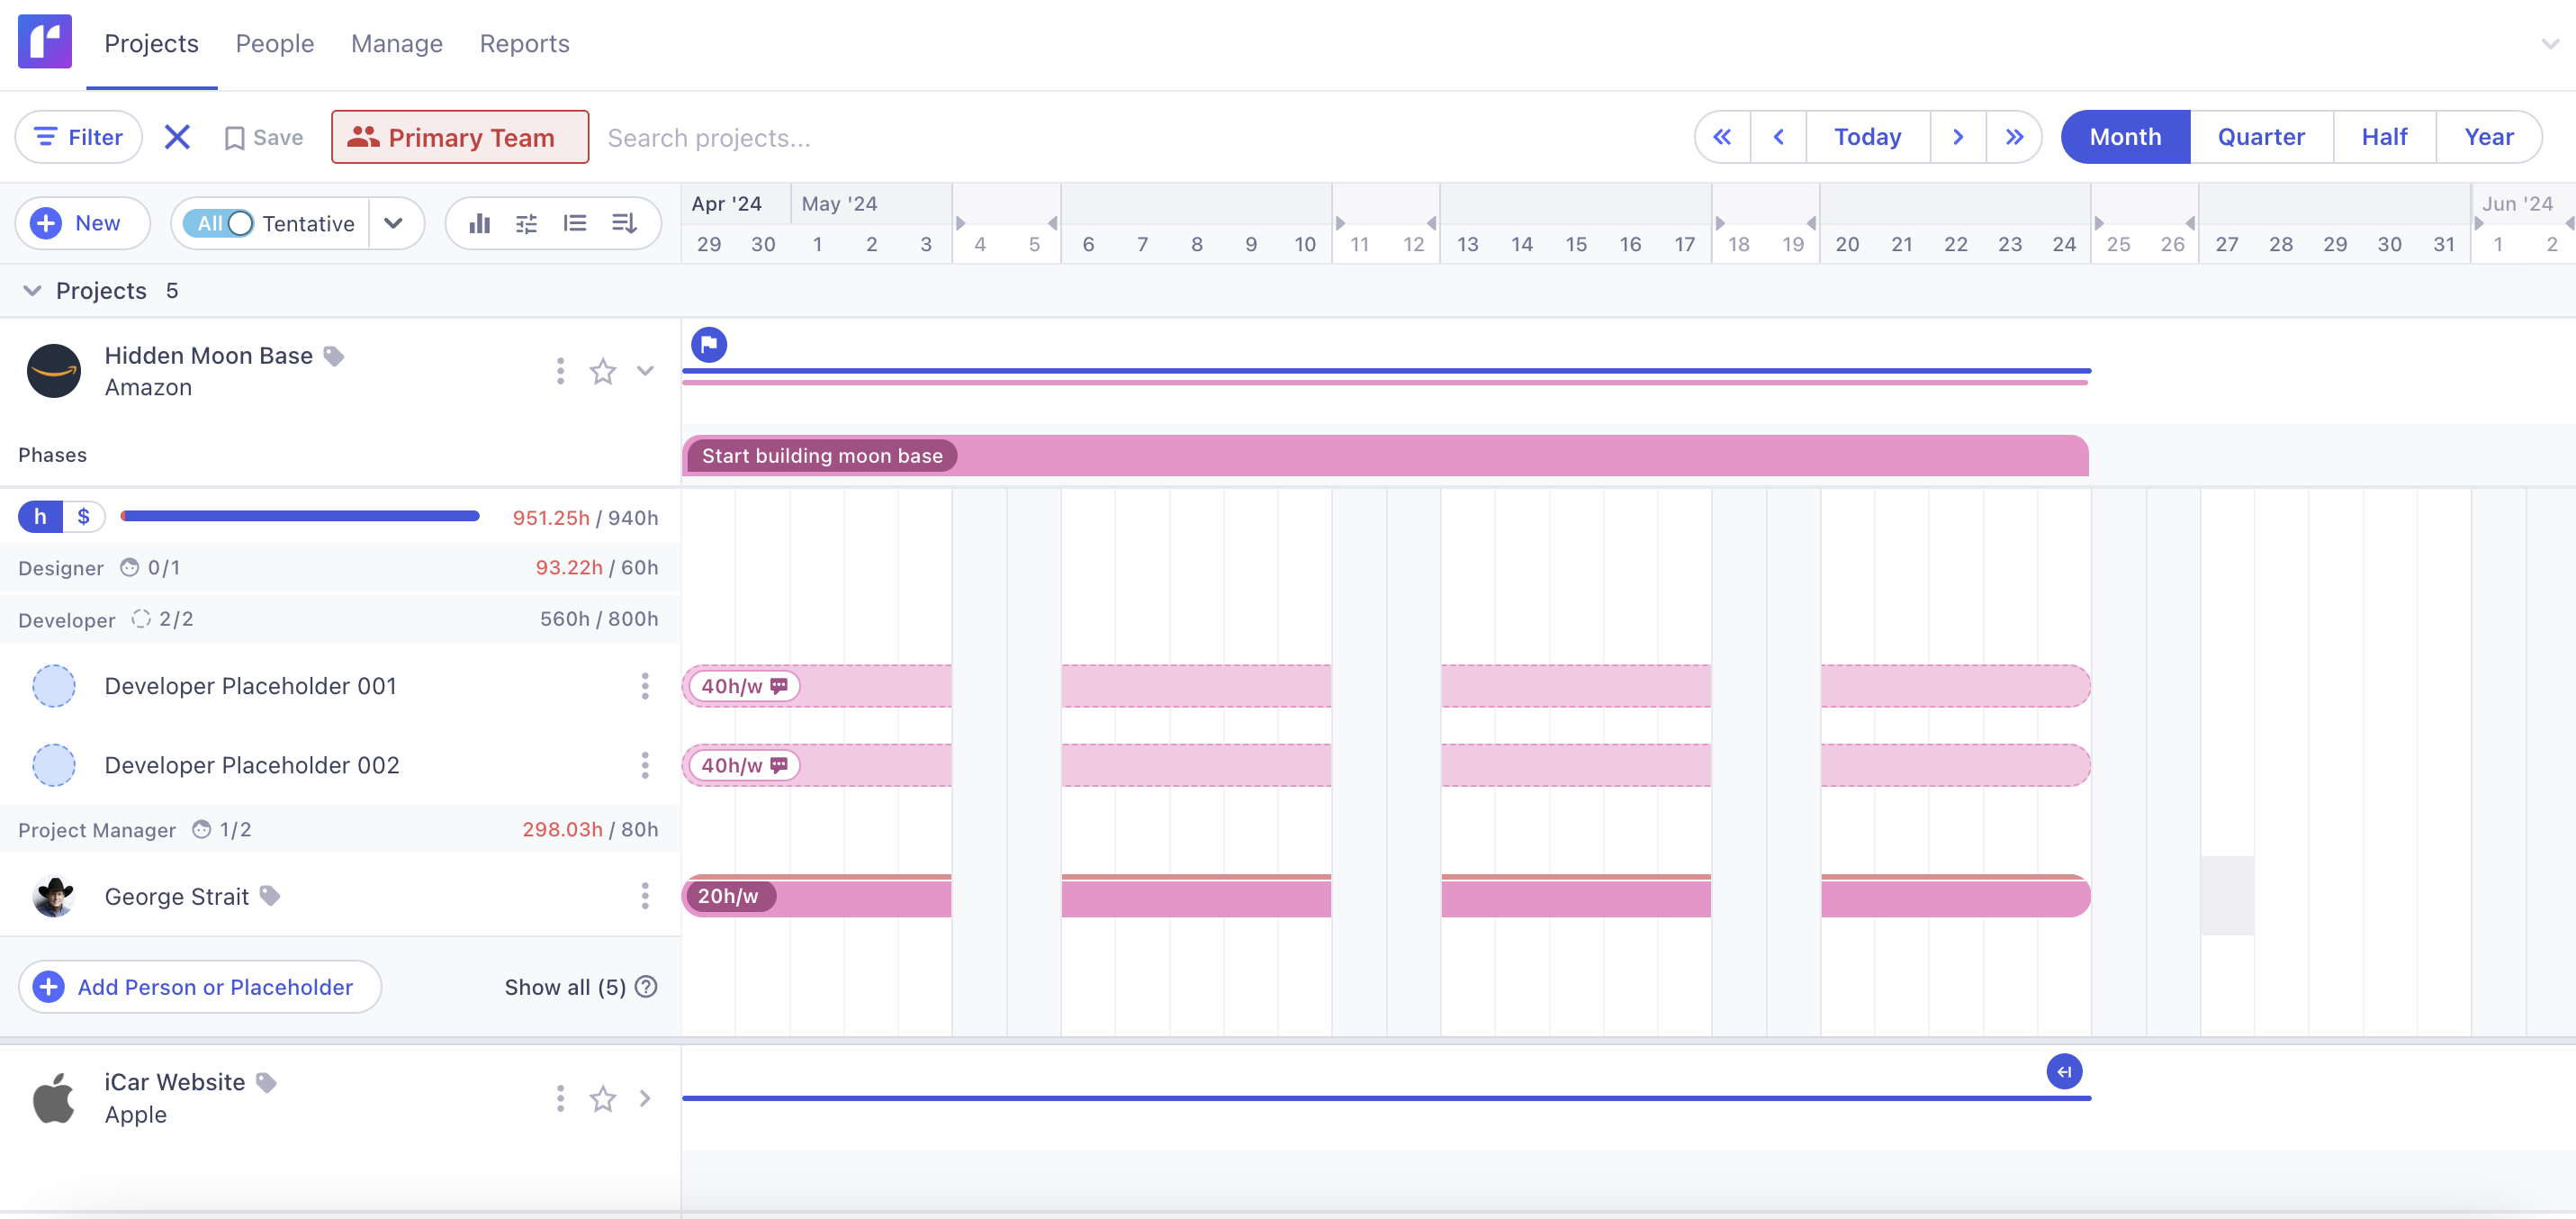Screen dimensions: 2576x1219
Task: Open the People tab
Action: [274, 44]
